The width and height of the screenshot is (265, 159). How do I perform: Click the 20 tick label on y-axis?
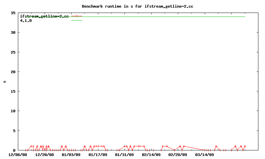pos(13,72)
